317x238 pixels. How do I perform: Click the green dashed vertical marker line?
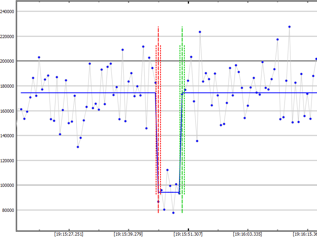click(x=182, y=119)
